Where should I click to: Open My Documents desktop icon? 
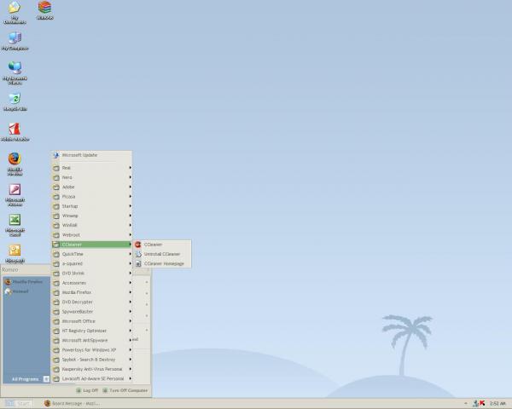15,12
